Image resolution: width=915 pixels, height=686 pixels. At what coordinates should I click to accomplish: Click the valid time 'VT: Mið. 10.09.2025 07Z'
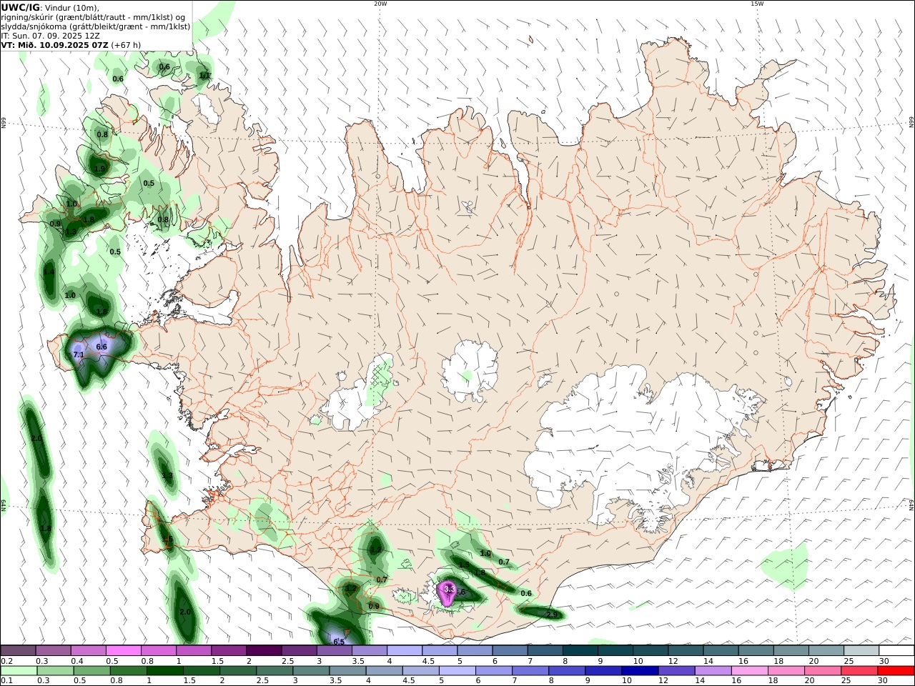pos(55,44)
